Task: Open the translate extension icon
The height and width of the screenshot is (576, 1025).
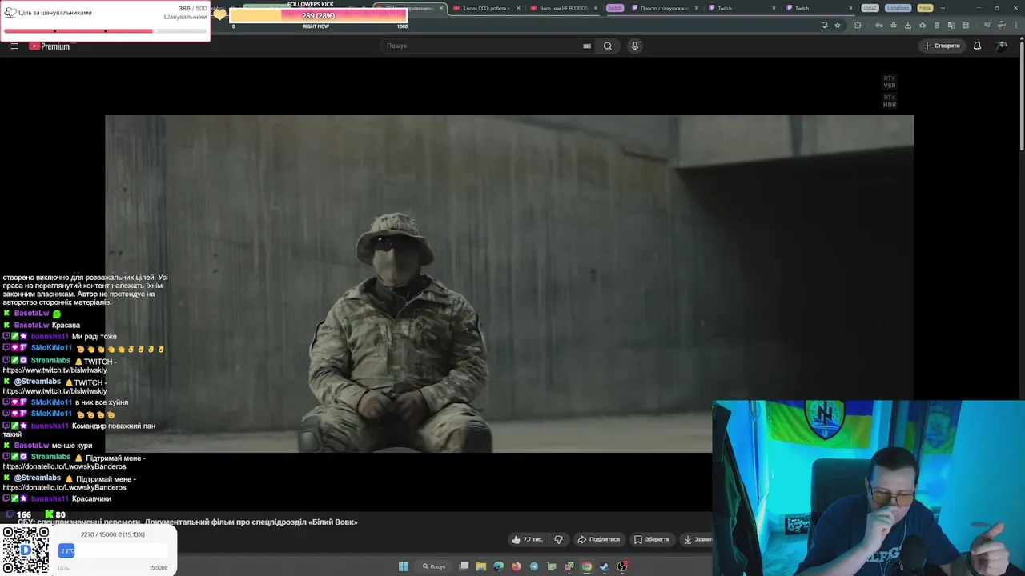Action: (951, 25)
